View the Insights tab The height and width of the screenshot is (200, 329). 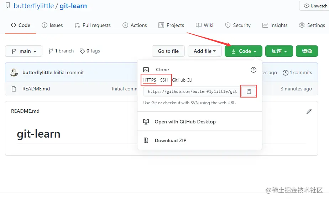point(275,25)
